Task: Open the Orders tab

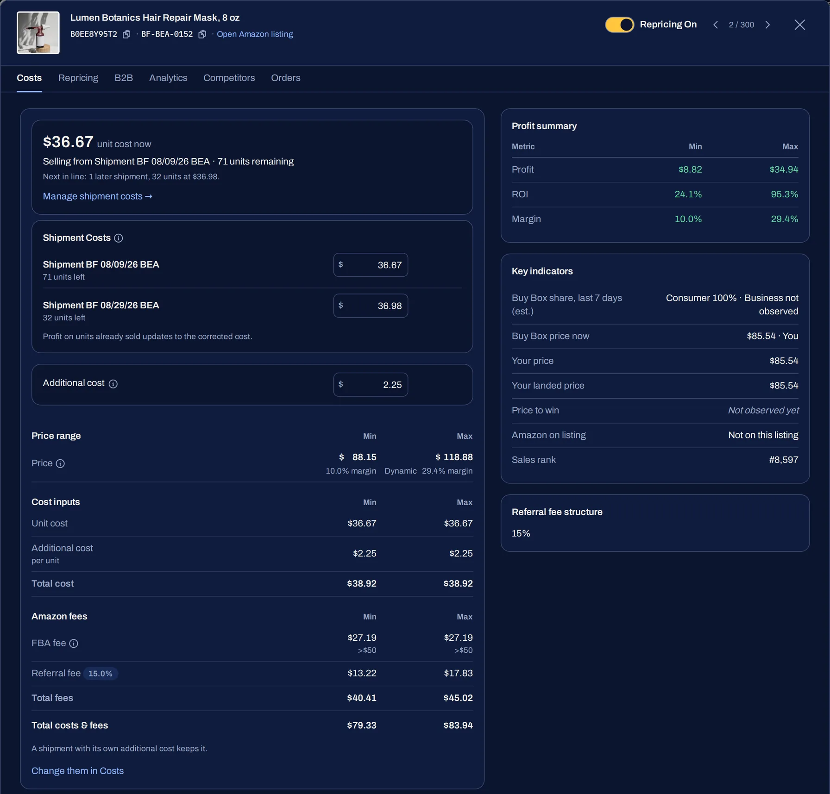Action: [286, 78]
